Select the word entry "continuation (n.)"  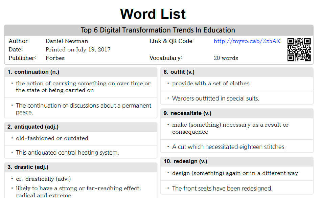(34, 72)
